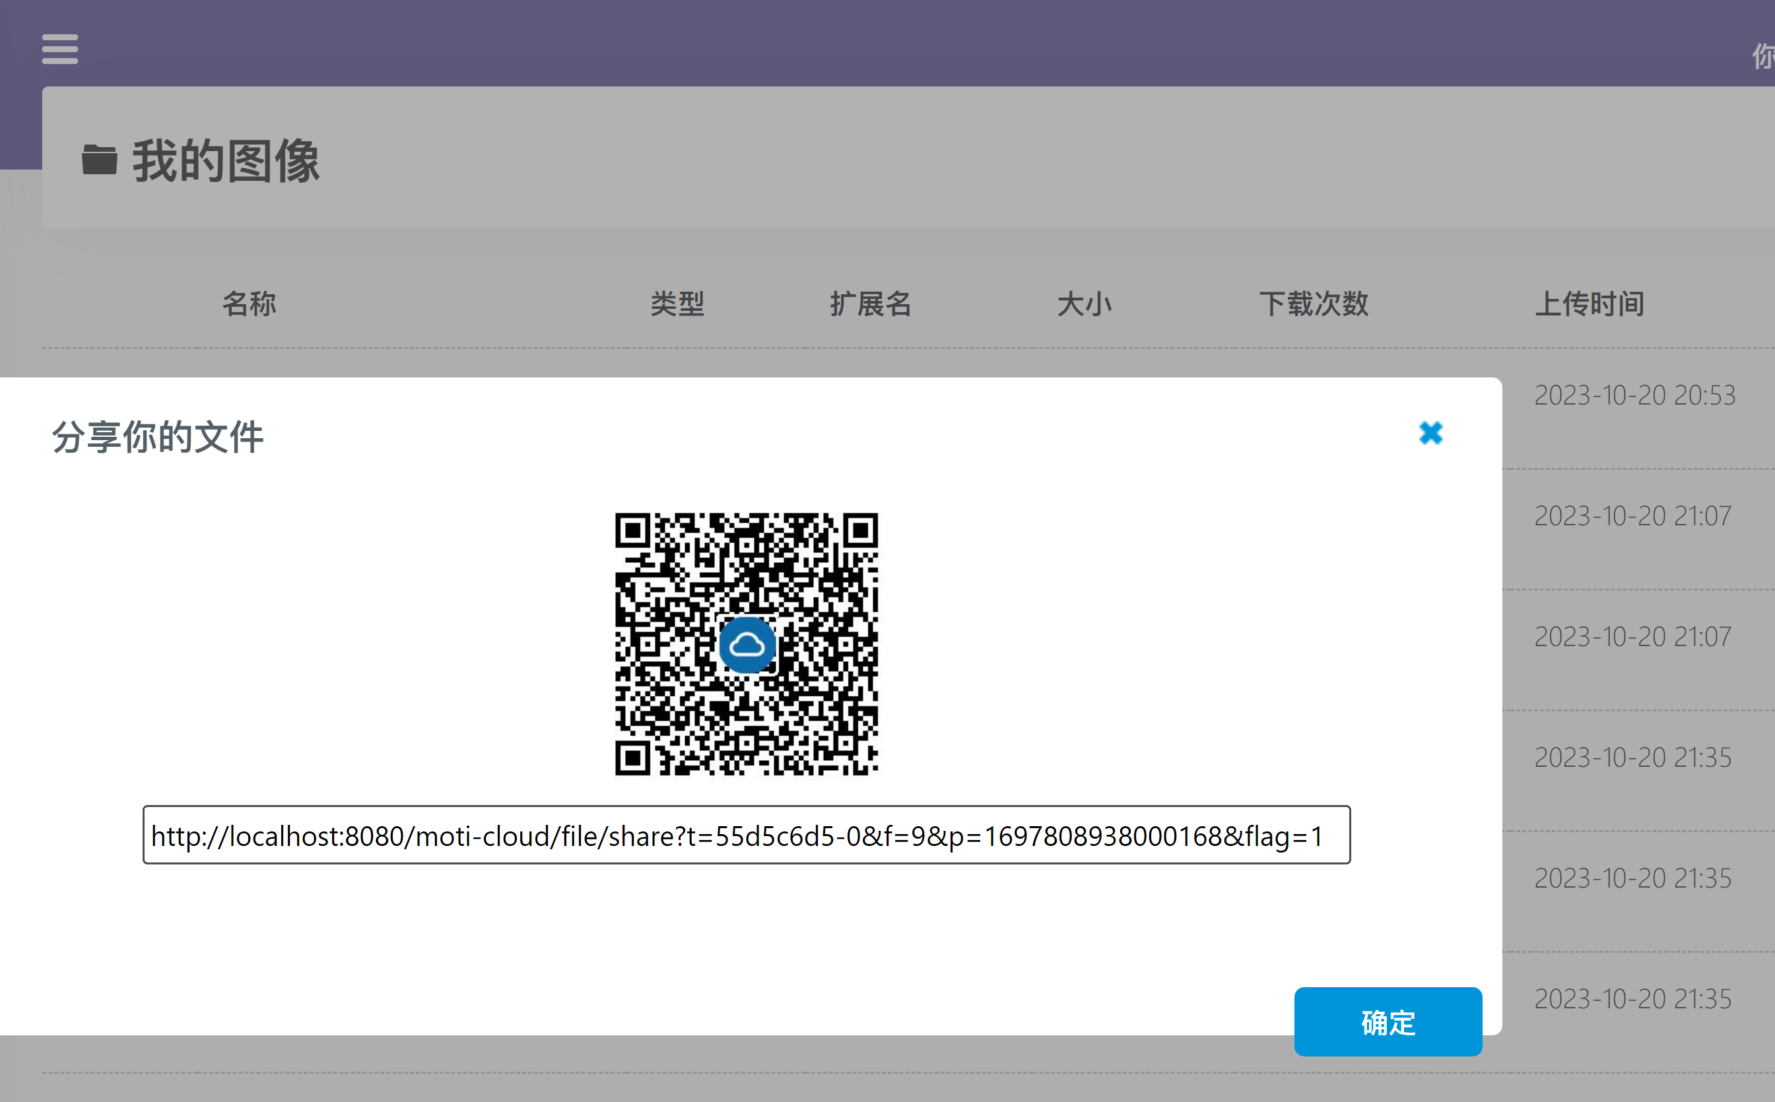The image size is (1775, 1102).
Task: Click the 类型 column header
Action: pyautogui.click(x=677, y=303)
